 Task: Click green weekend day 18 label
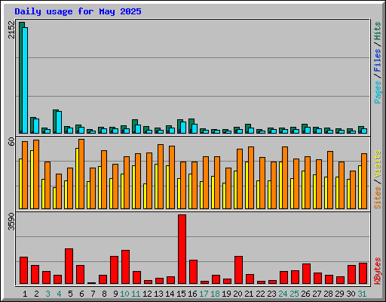tap(215, 294)
